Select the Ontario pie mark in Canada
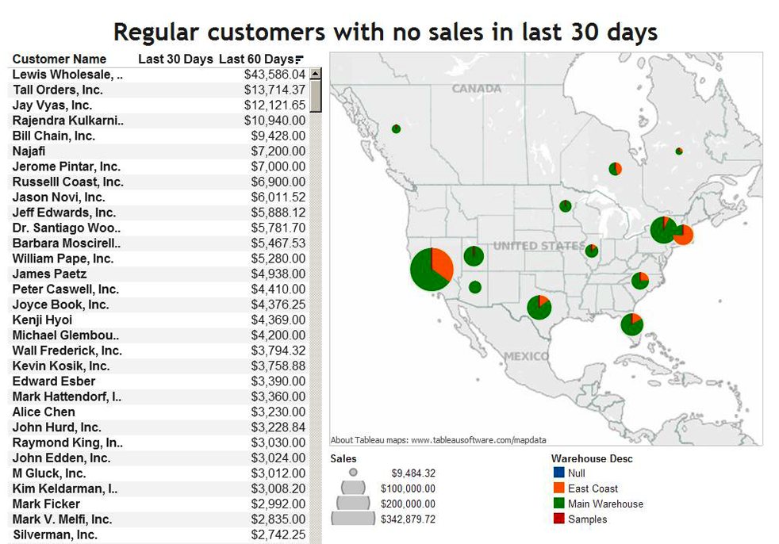Image resolution: width=779 pixels, height=544 pixels. click(615, 169)
